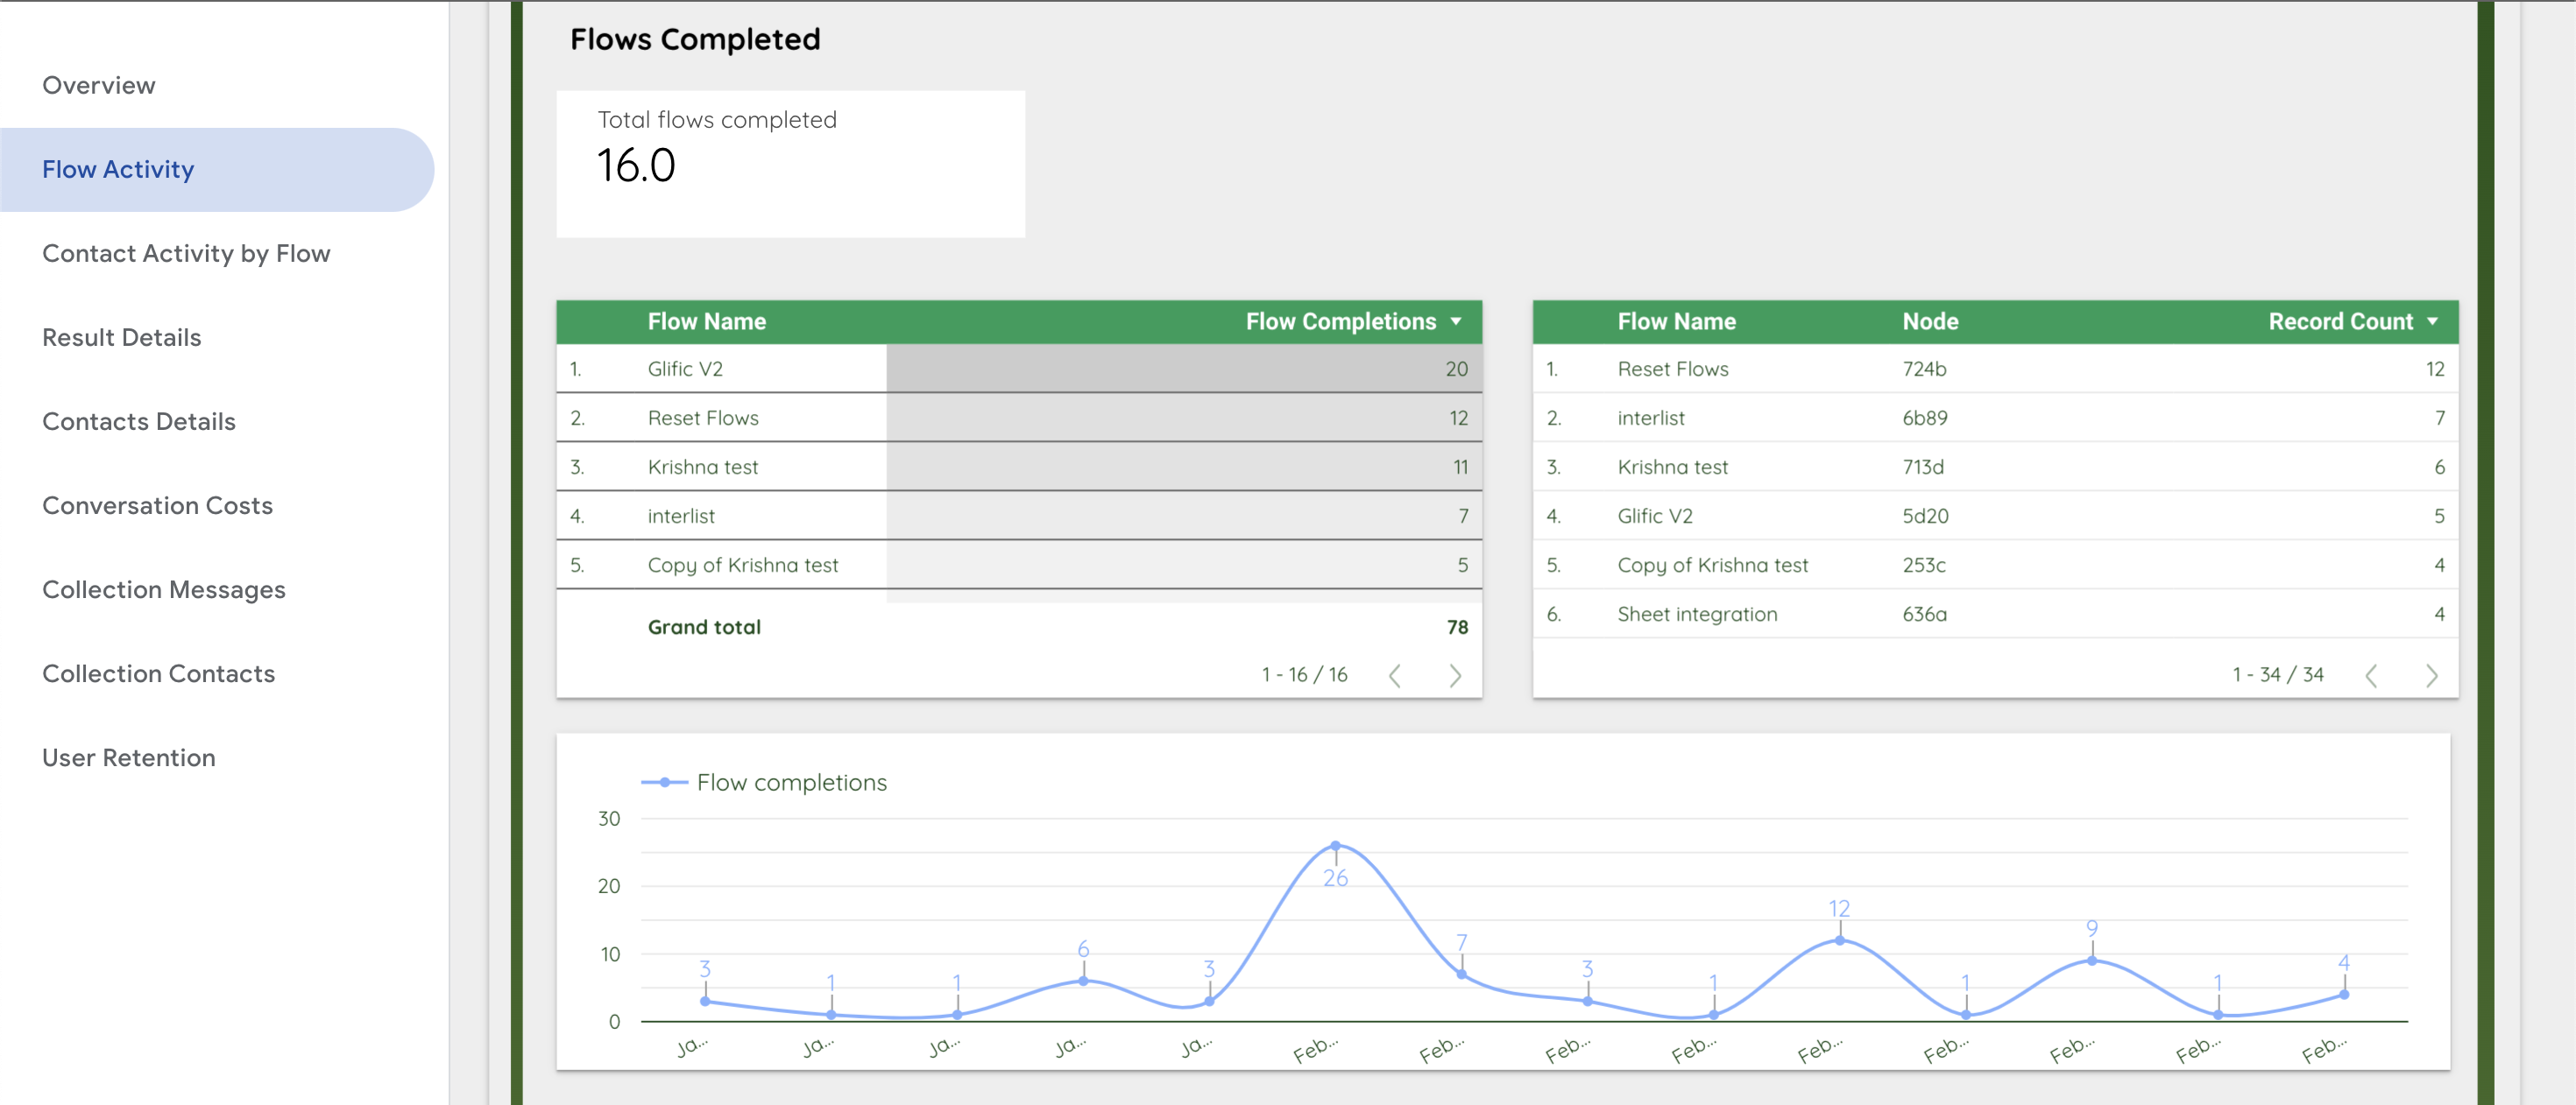2576x1105 pixels.
Task: Click 1 - 16 / 16 pagination text
Action: point(1304,674)
